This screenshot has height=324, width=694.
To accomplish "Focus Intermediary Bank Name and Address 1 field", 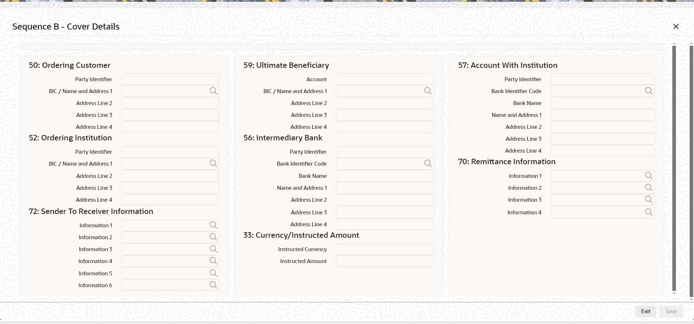I will point(385,188).
